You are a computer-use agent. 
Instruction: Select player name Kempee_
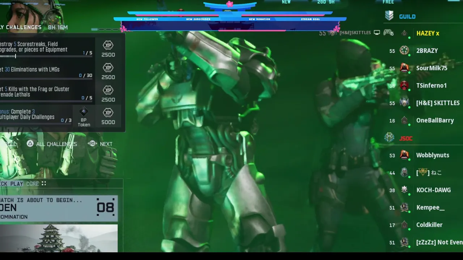click(x=430, y=207)
